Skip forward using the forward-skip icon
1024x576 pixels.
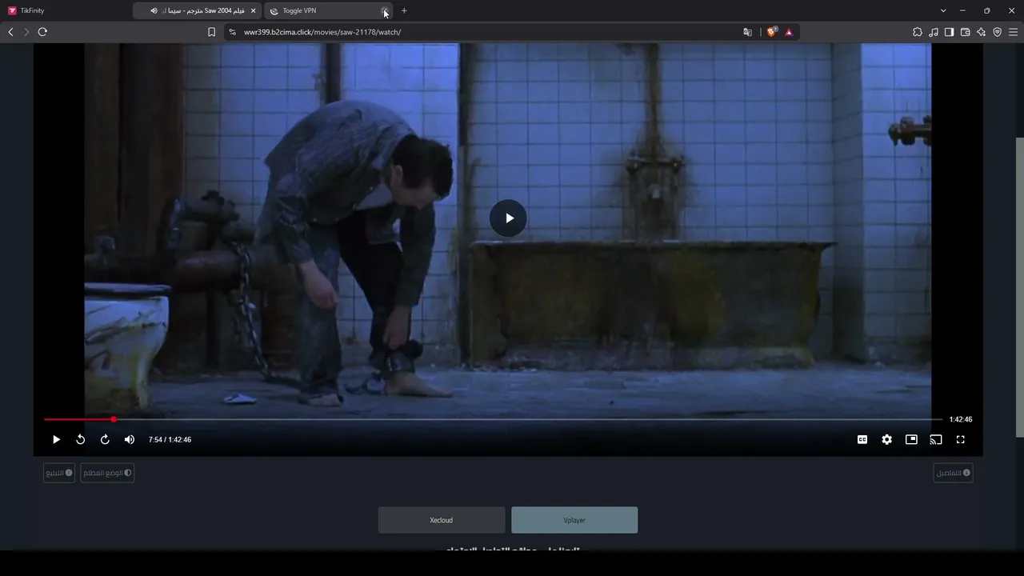click(105, 439)
